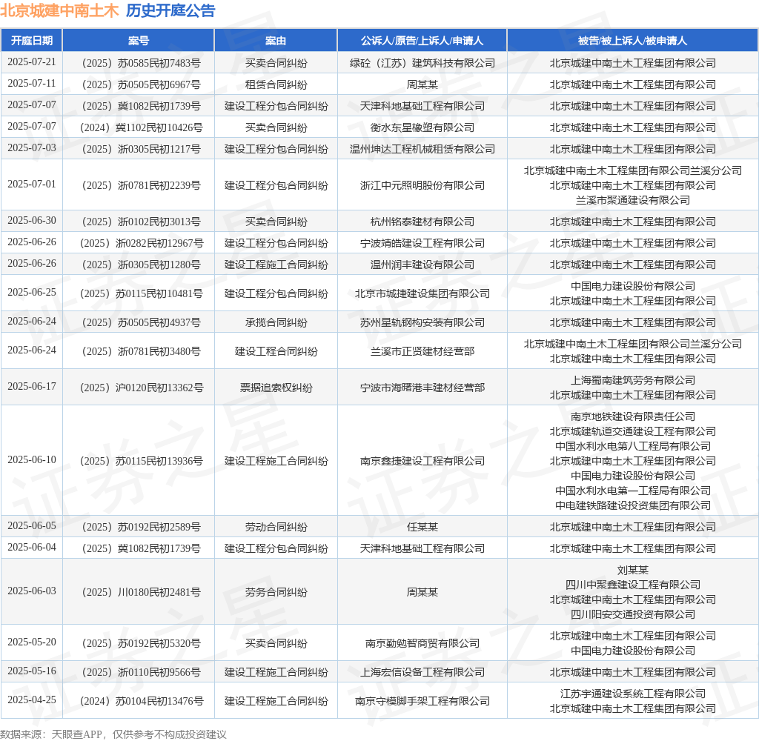Click plaintiff 杭州铭泰建材有限公司

[x=422, y=222]
